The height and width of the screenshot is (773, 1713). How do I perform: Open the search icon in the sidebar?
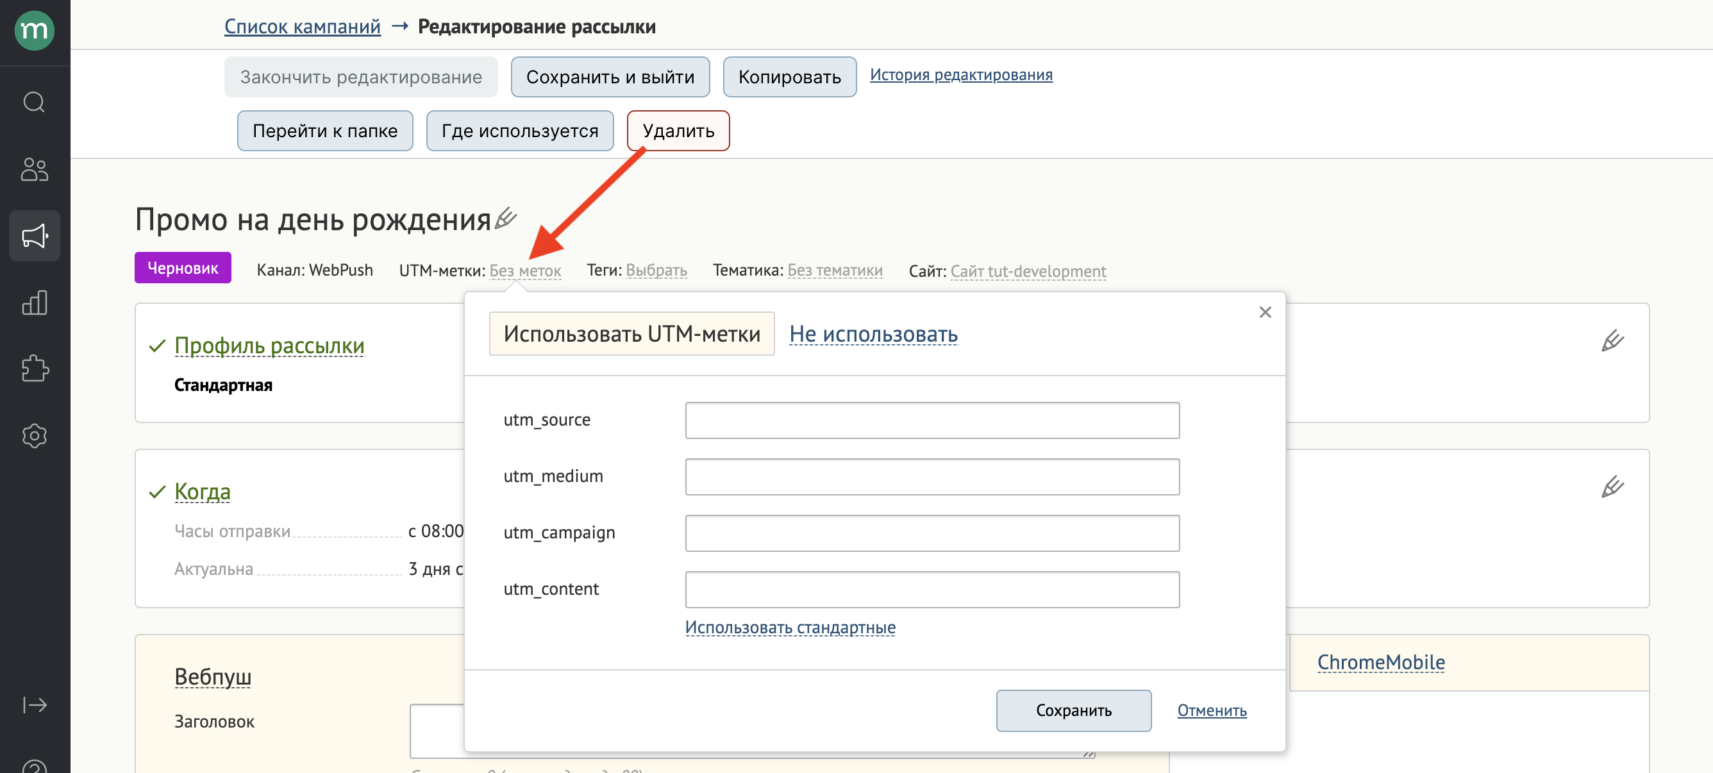coord(35,103)
